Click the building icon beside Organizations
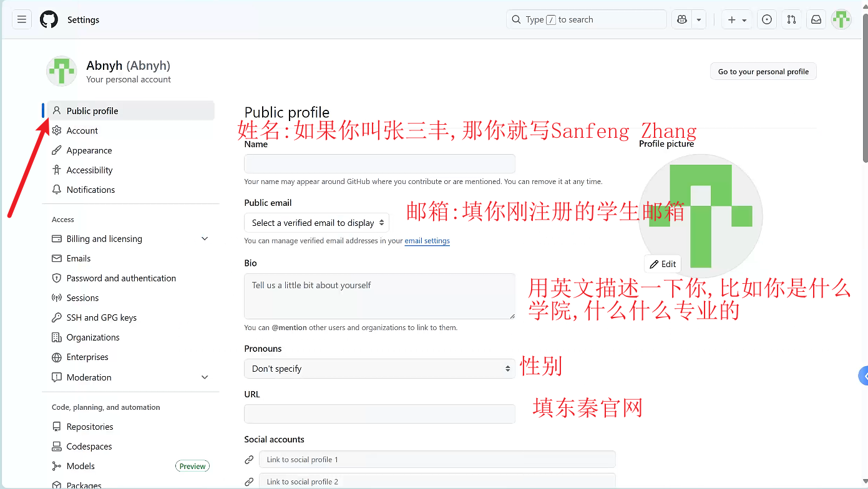The image size is (868, 489). (57, 337)
